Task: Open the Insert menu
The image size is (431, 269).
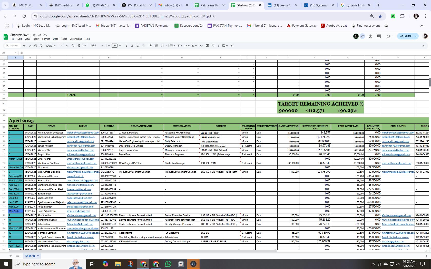Action: pos(36,39)
